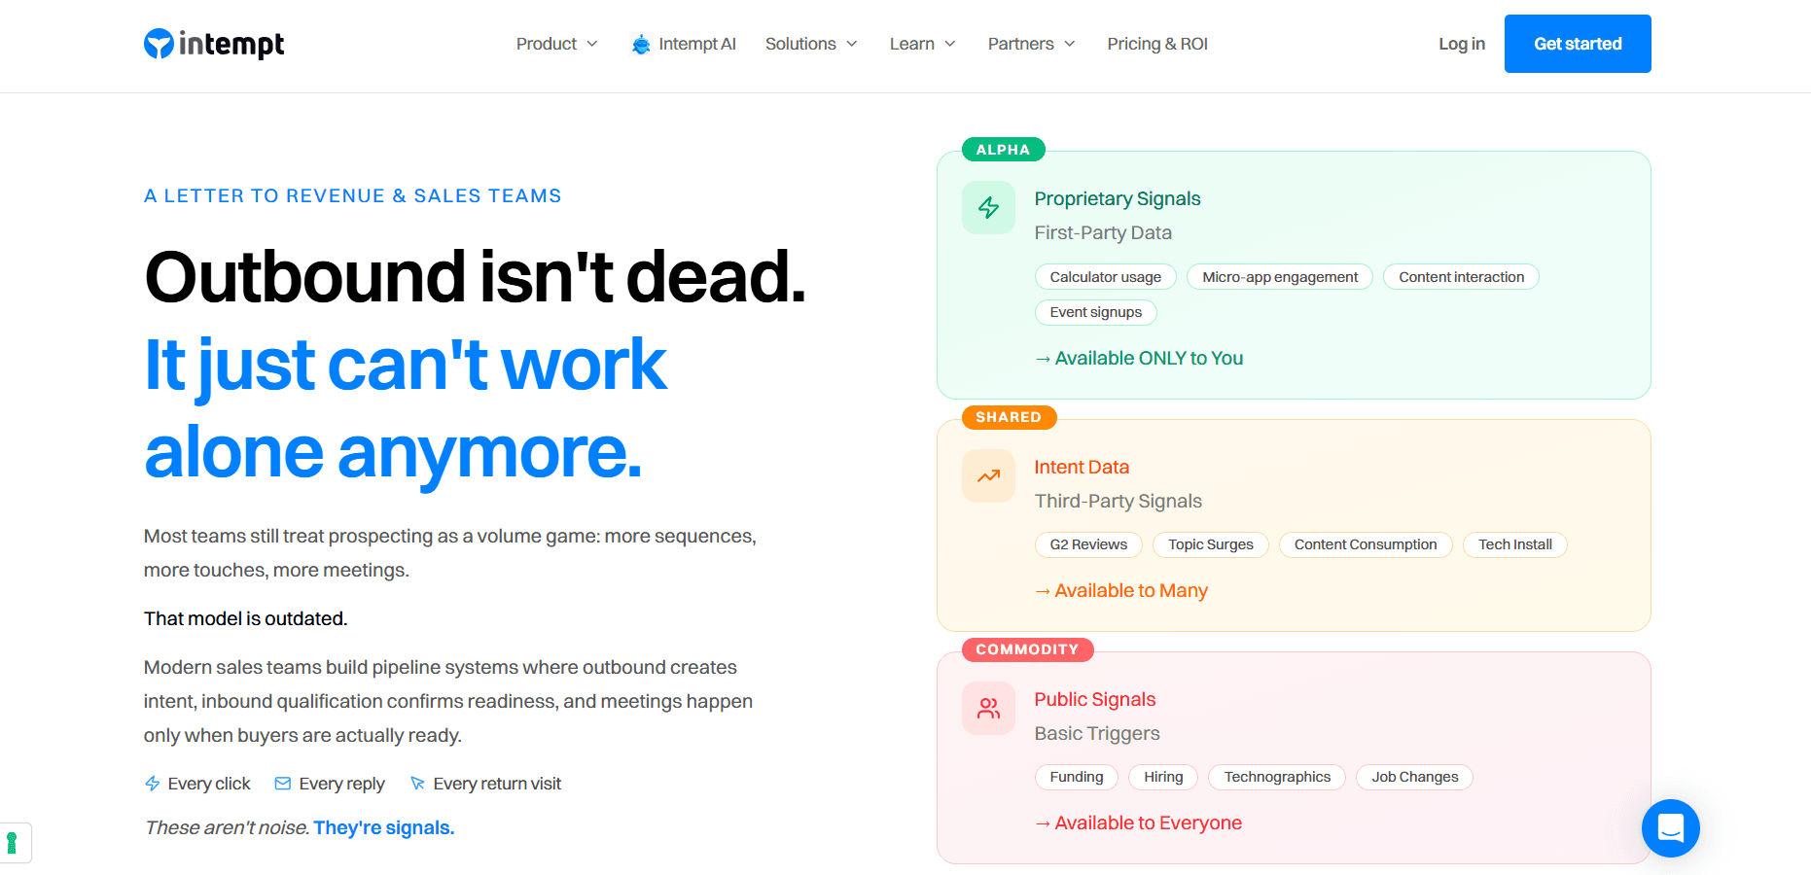Click the trending arrow Intent Data icon
Viewport: 1811px width, 875px height.
[x=988, y=476]
